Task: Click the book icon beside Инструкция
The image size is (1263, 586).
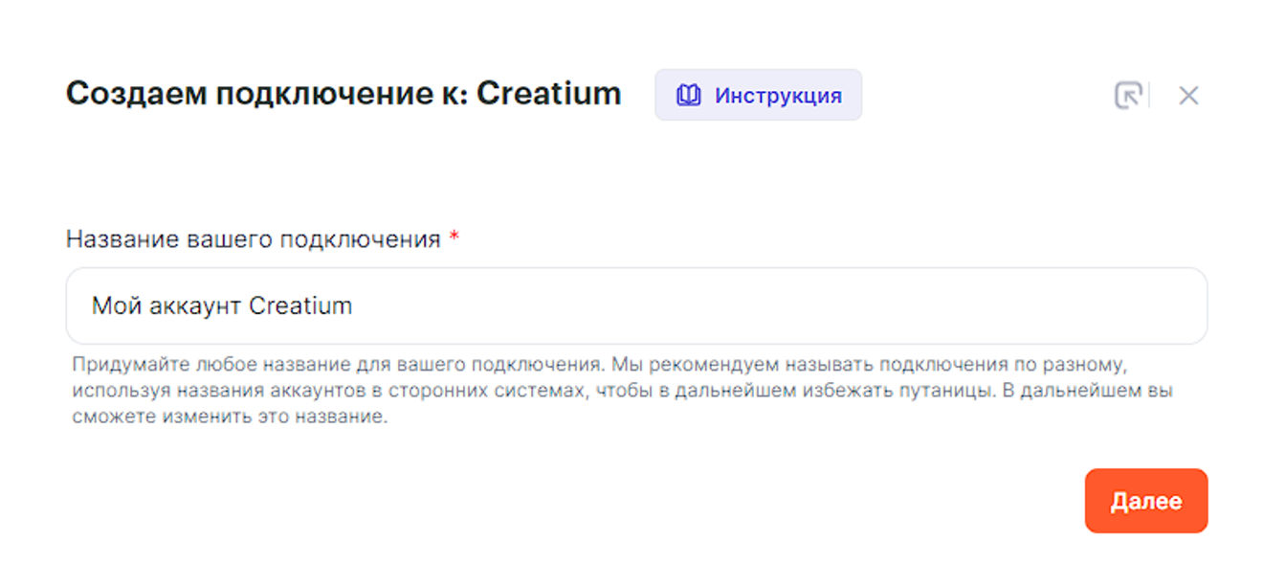Action: coord(688,96)
